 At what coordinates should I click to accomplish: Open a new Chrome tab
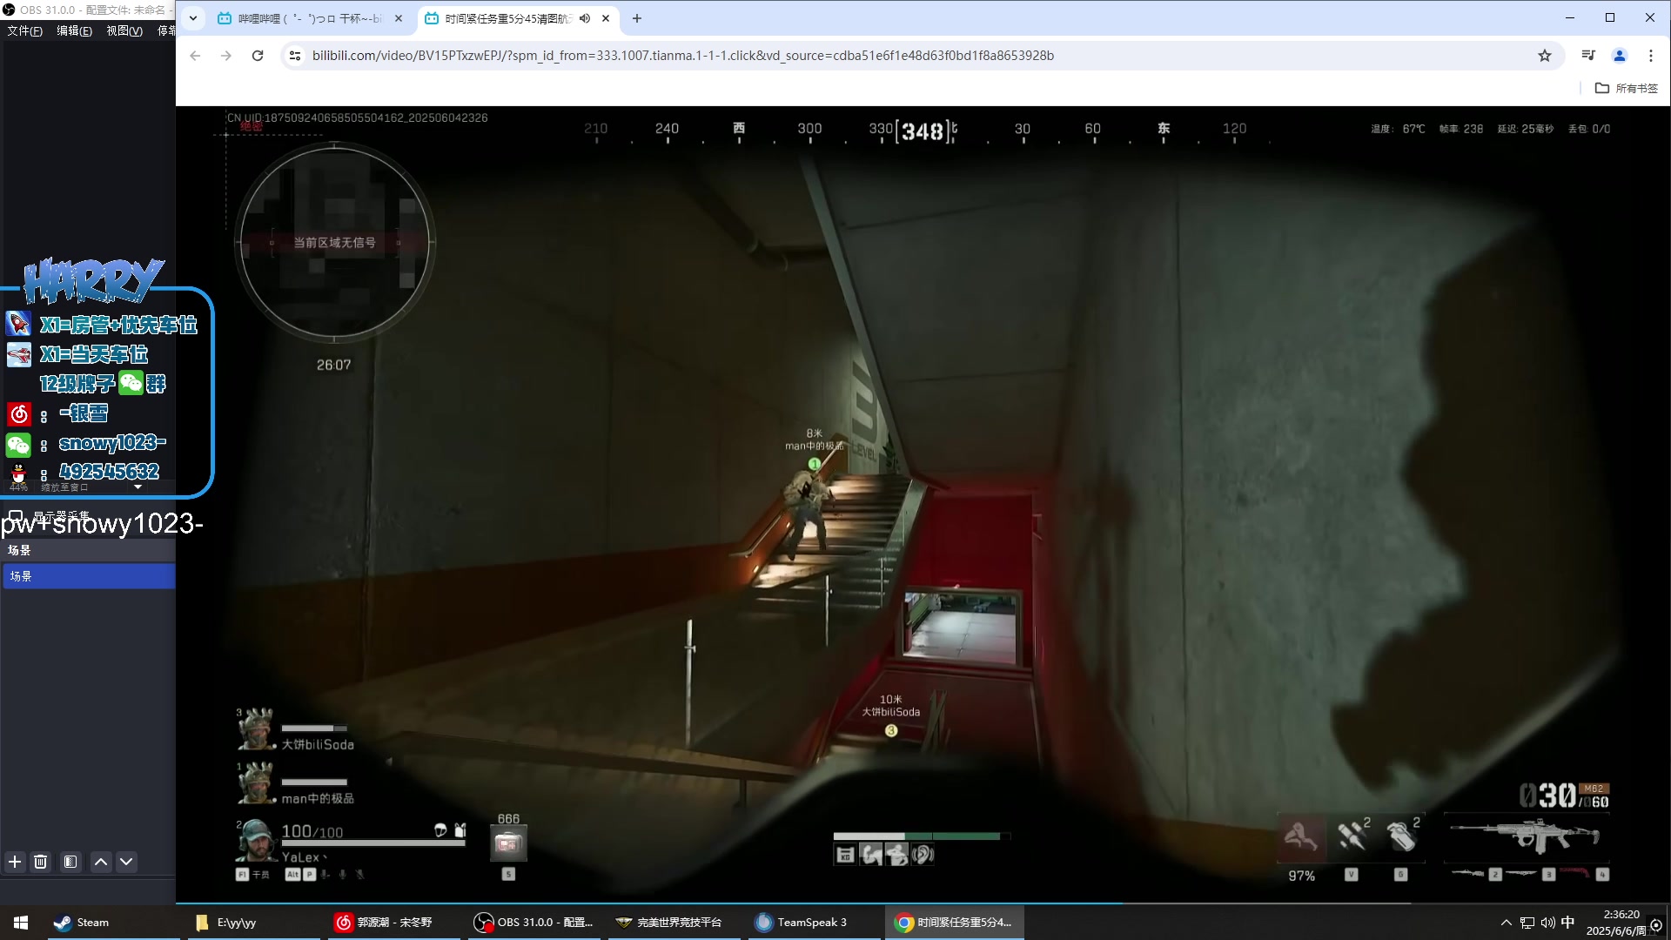tap(637, 18)
